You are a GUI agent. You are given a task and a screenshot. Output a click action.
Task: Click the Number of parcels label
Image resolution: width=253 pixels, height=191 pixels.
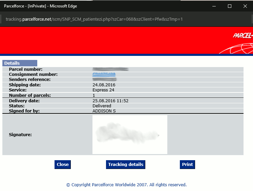point(30,95)
